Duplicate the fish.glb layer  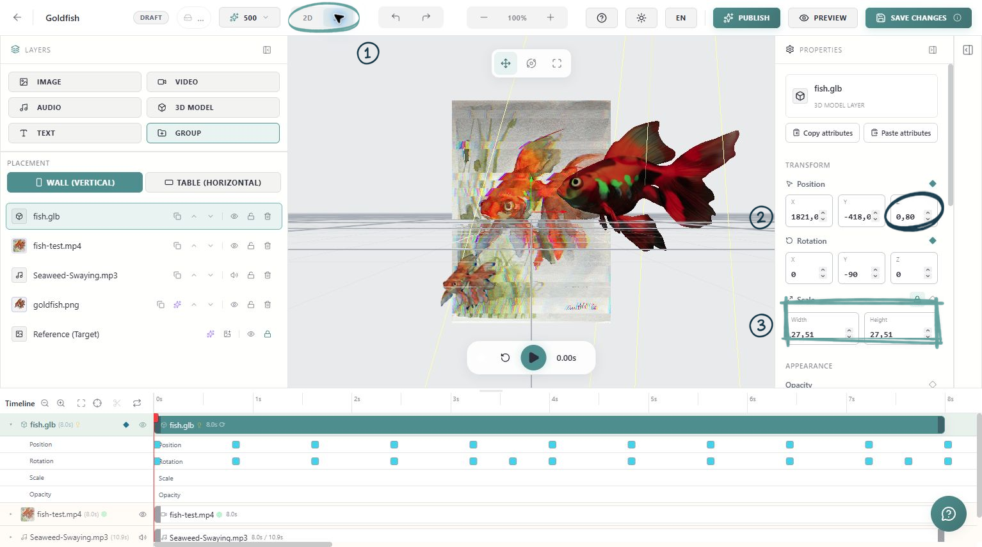[x=177, y=216]
